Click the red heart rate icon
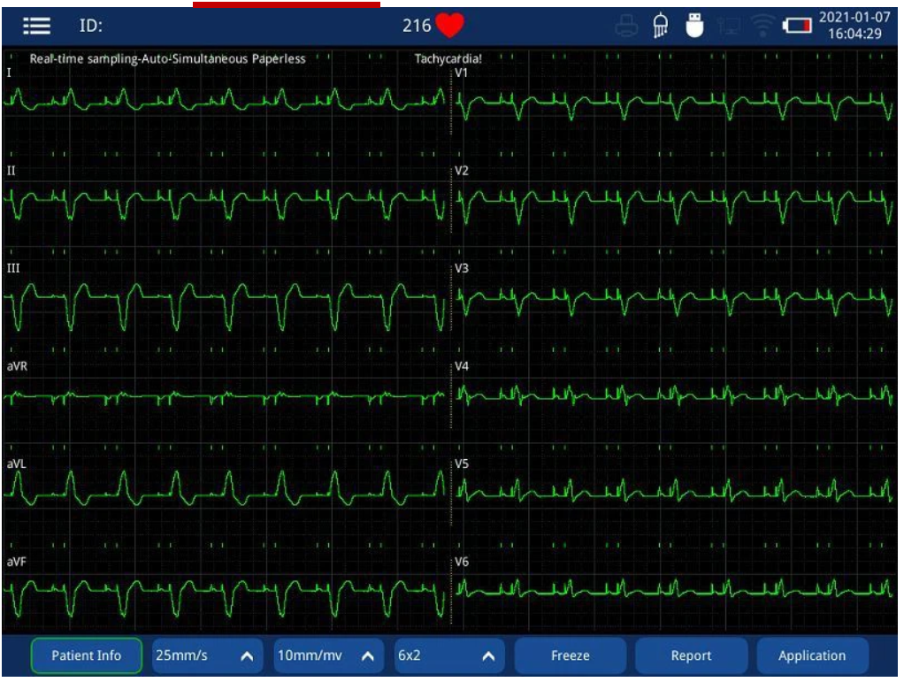 [x=449, y=26]
